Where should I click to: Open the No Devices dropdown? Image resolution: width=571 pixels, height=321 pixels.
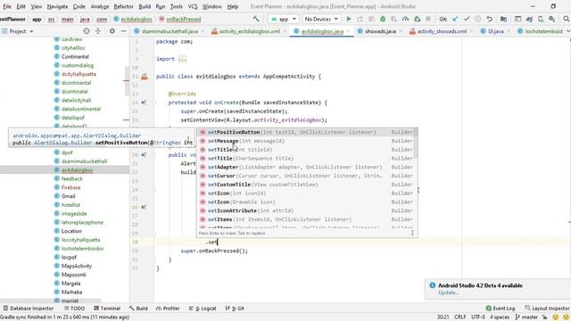pos(321,19)
